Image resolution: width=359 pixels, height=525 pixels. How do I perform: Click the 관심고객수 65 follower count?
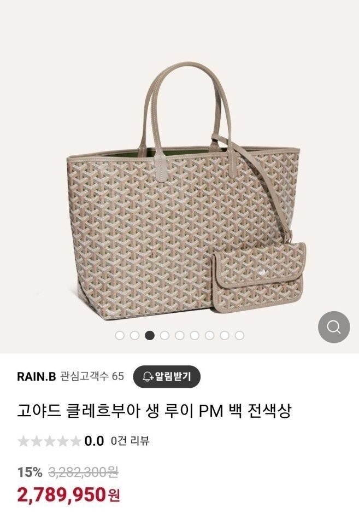tap(92, 376)
